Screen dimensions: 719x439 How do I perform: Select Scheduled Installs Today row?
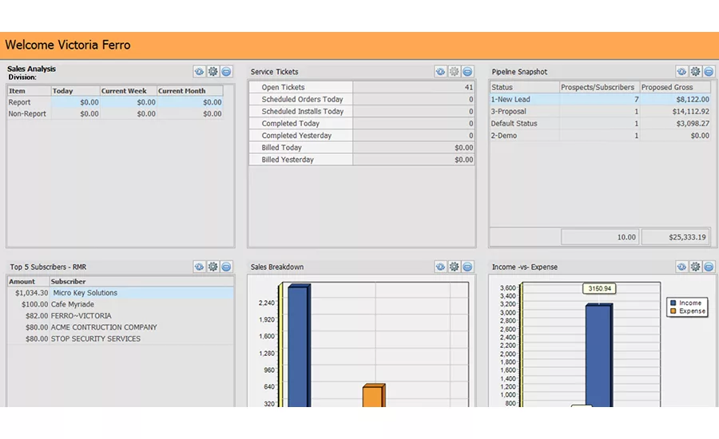[x=361, y=112]
